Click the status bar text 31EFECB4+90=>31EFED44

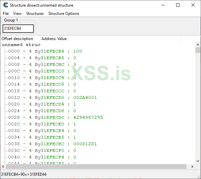[24, 174]
